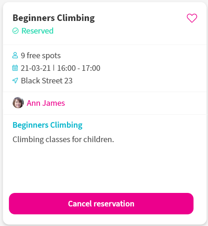Click the vertical separator between date and time

tap(54, 68)
